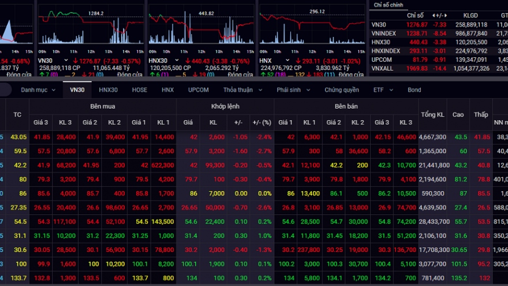Click percentage change -2.7%
Screen dimensions: 508x286
(x=264, y=151)
